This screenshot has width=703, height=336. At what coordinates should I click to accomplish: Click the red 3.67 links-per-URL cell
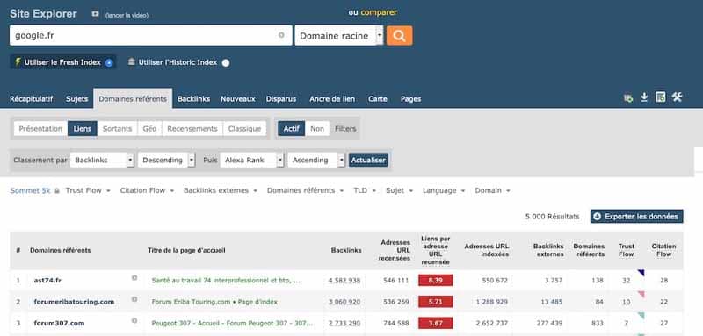point(436,323)
